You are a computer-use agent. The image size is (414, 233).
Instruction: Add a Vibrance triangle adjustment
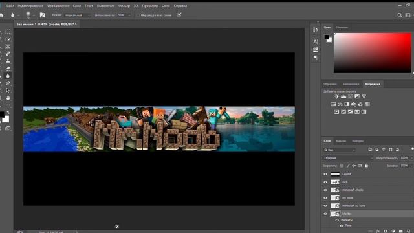pos(364,96)
